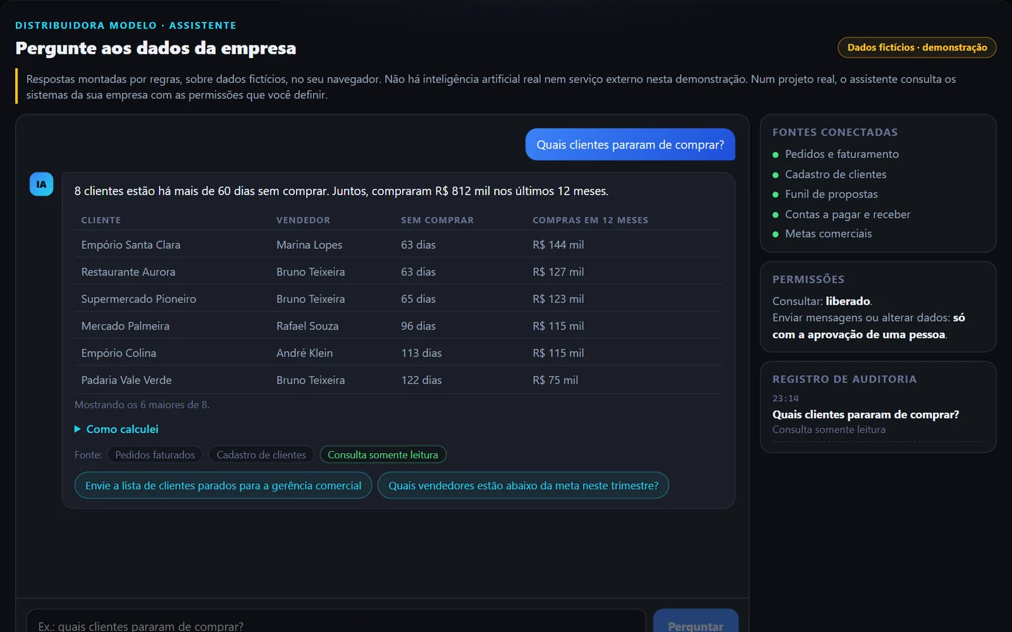1012x632 pixels.
Task: Click 'Quais vendedores estão abaixo da meta' suggestion
Action: (x=523, y=485)
